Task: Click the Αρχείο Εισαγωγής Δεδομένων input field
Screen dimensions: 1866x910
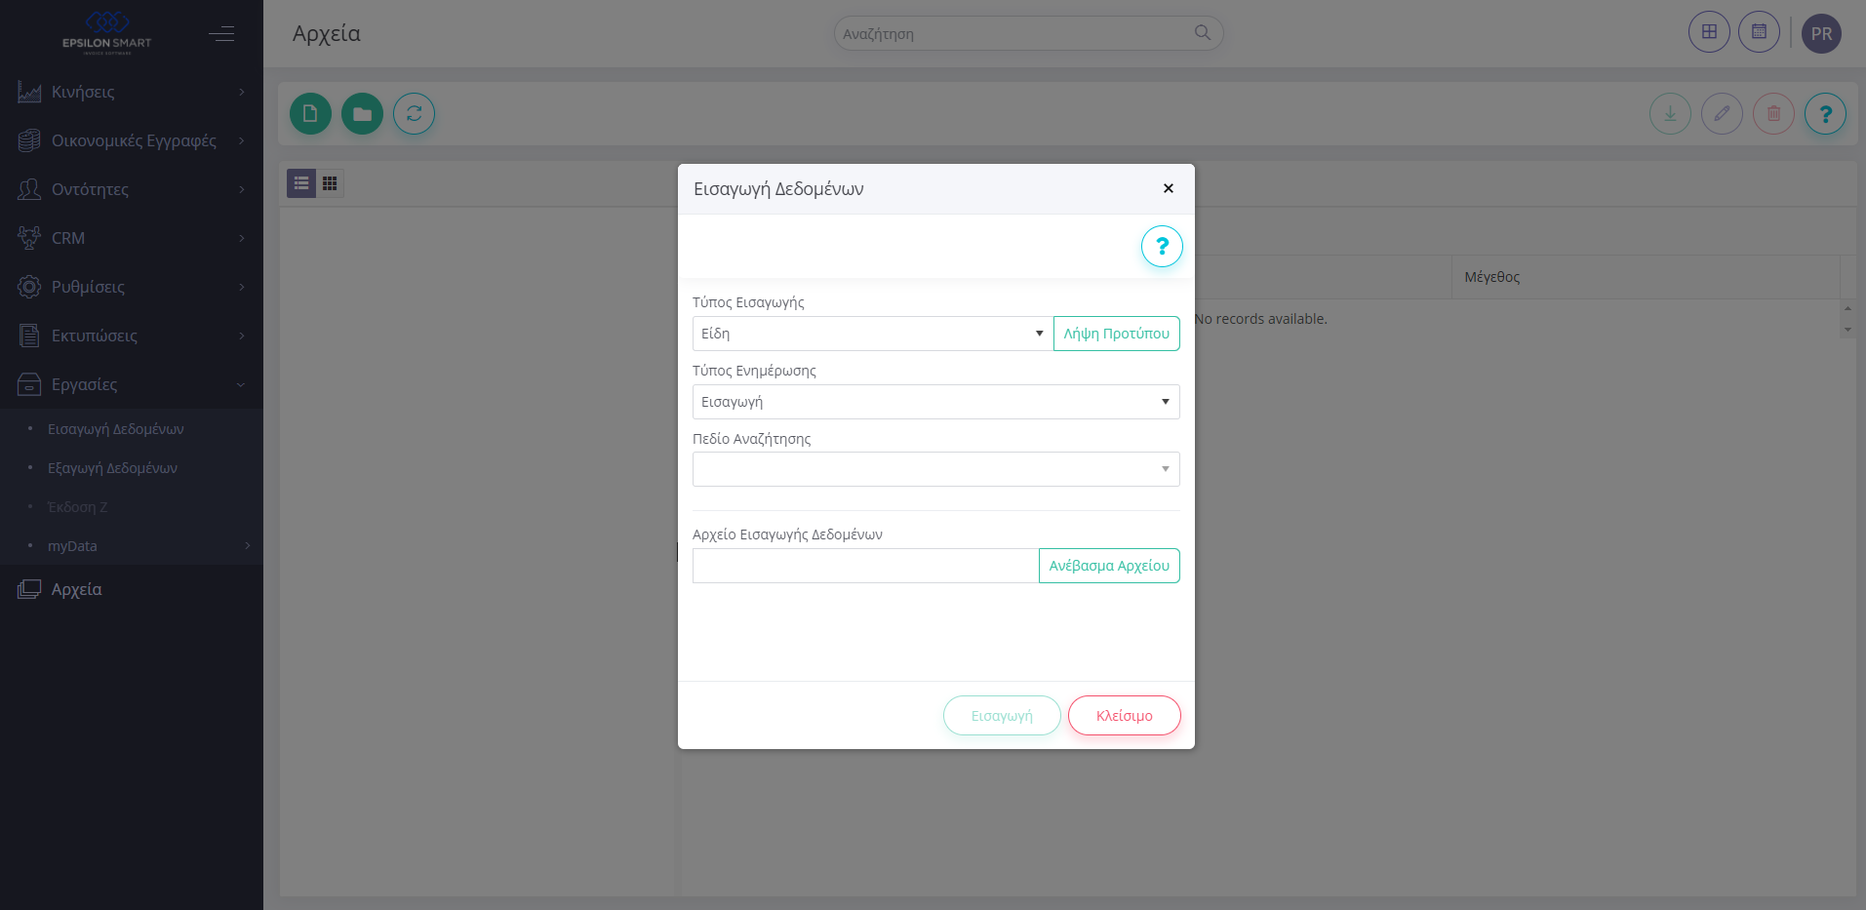Action: point(865,566)
